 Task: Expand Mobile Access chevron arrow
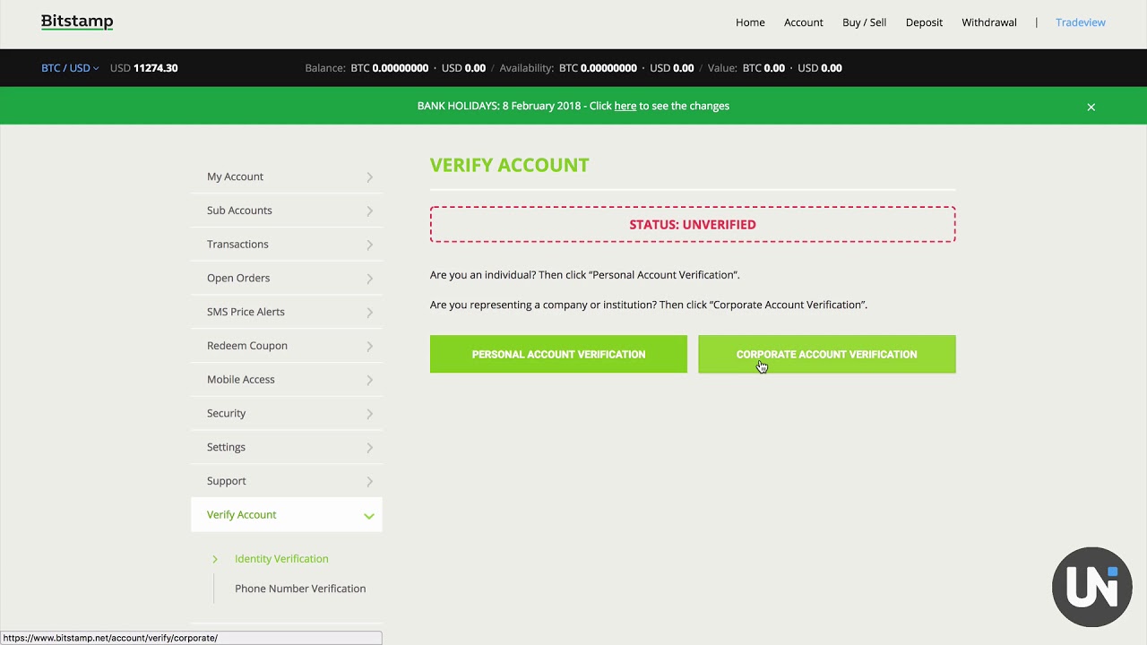[369, 380]
